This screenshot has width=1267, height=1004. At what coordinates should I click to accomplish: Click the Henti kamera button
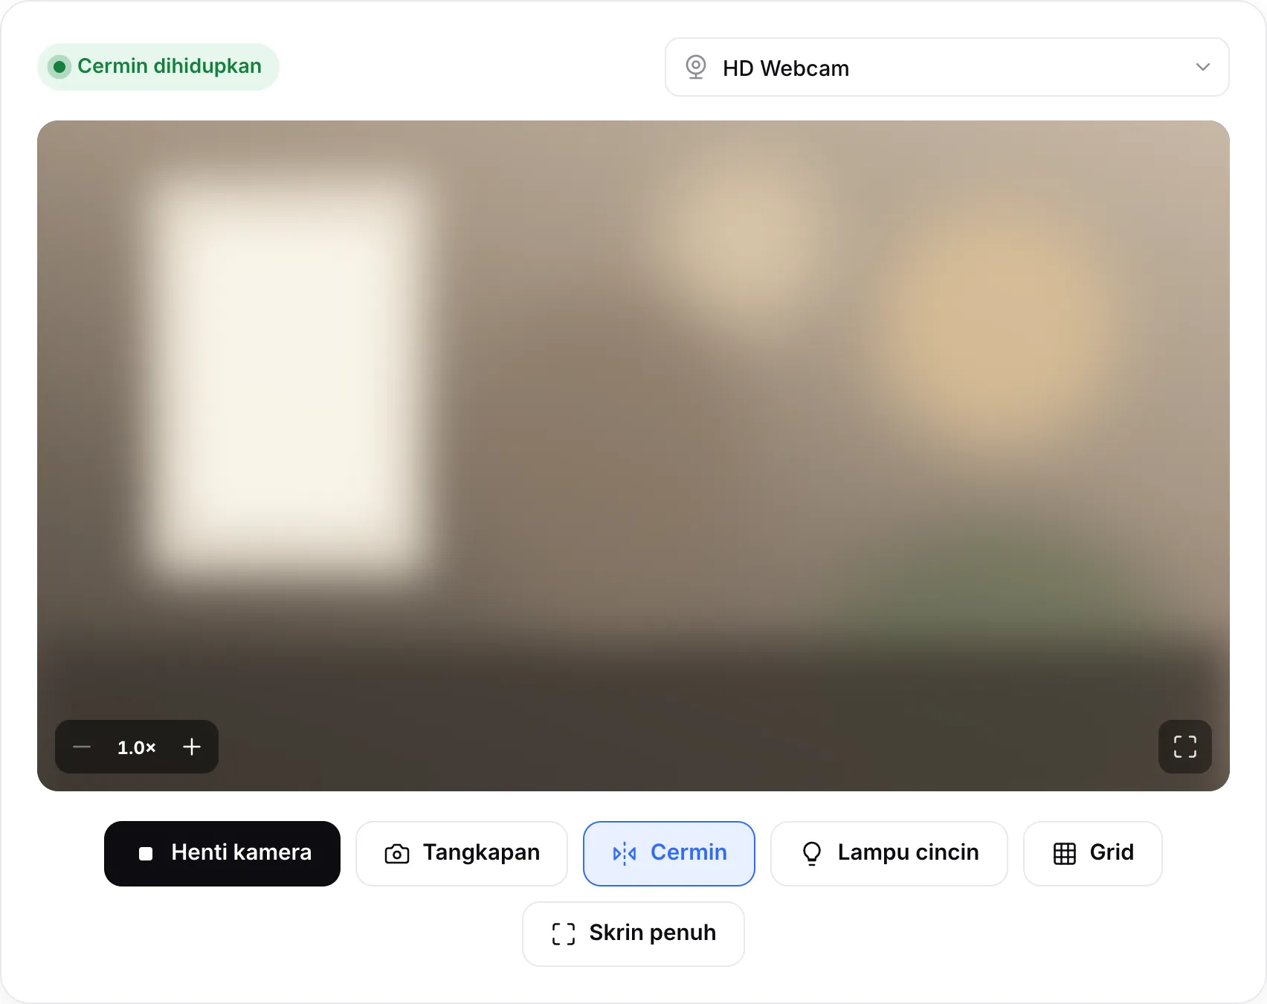[222, 853]
